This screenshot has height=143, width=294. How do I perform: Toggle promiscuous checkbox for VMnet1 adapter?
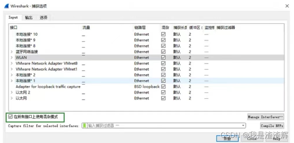tap(164, 69)
